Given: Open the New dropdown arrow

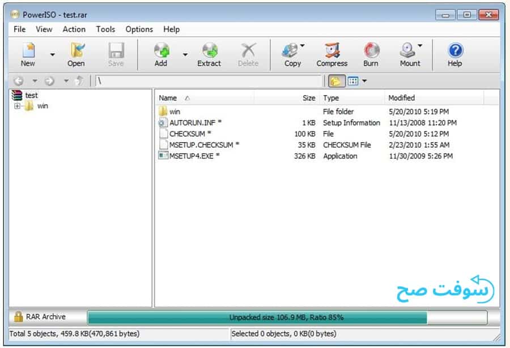Looking at the screenshot, I should [52, 54].
